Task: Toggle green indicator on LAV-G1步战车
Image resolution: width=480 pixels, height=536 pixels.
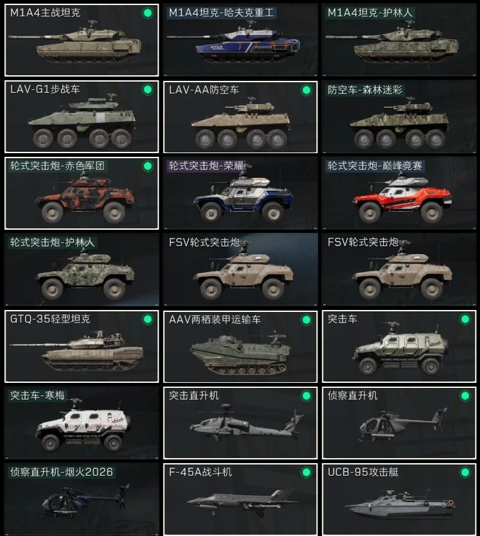Action: [147, 90]
